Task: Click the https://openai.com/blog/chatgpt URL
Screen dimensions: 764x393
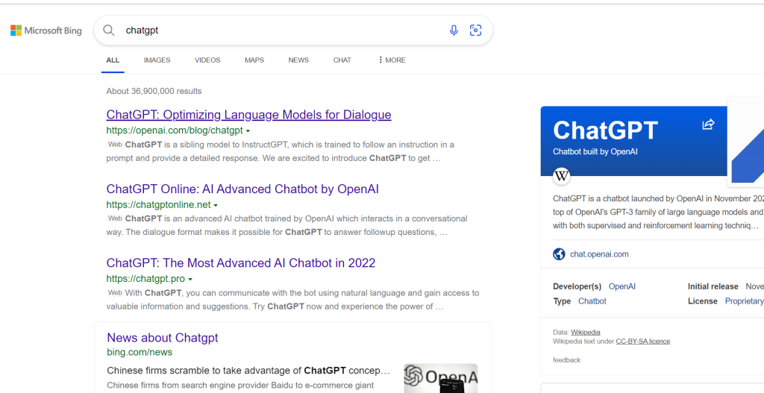Action: 175,131
